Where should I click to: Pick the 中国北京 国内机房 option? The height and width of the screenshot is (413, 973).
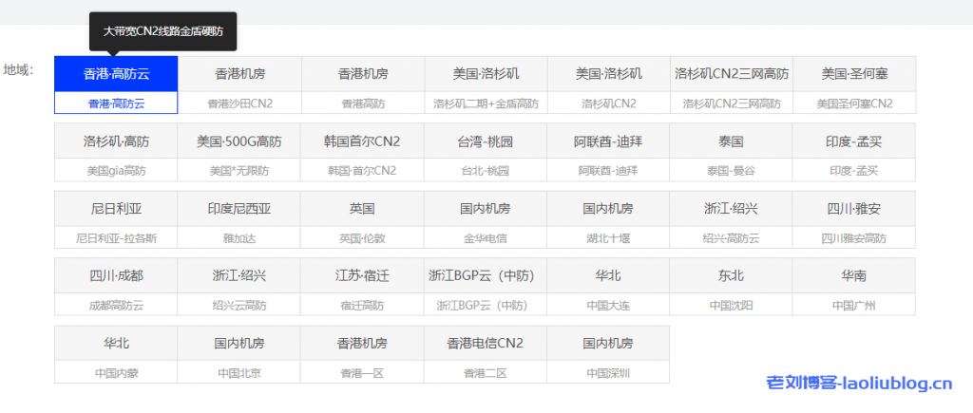(239, 354)
